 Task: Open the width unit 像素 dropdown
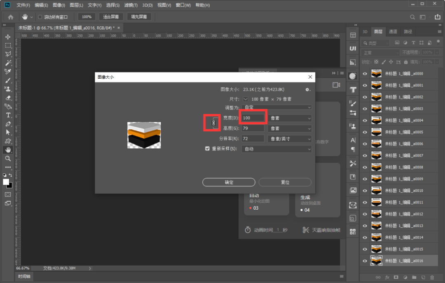[290, 118]
